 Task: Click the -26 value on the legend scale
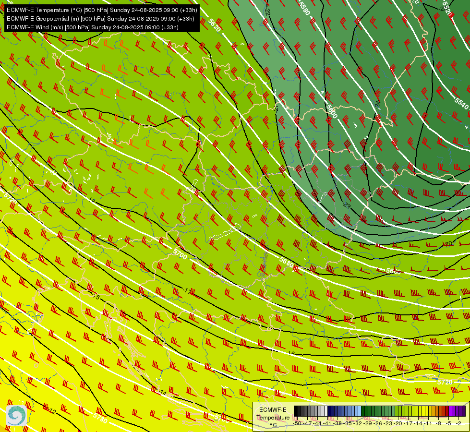click(378, 423)
